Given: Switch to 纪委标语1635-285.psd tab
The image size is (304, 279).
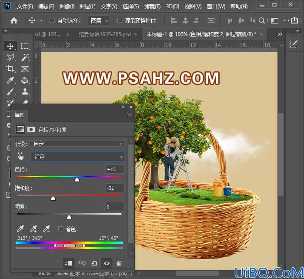Looking at the screenshot, I should click(x=104, y=34).
